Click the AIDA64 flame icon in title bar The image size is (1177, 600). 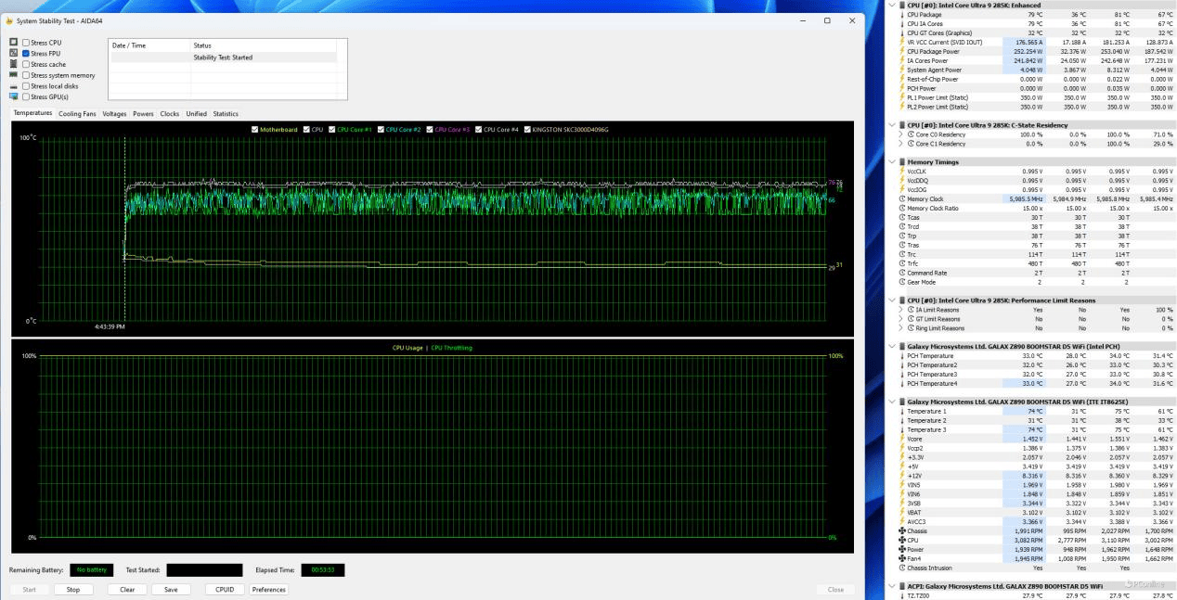8,20
